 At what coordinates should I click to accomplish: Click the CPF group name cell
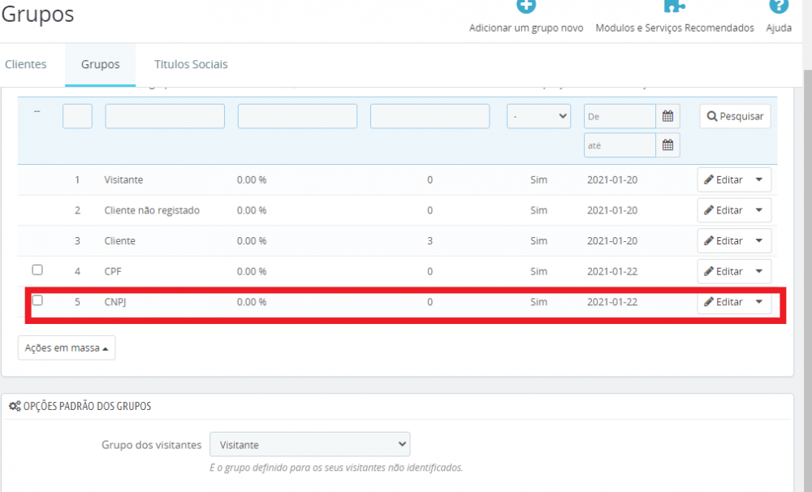pyautogui.click(x=113, y=271)
